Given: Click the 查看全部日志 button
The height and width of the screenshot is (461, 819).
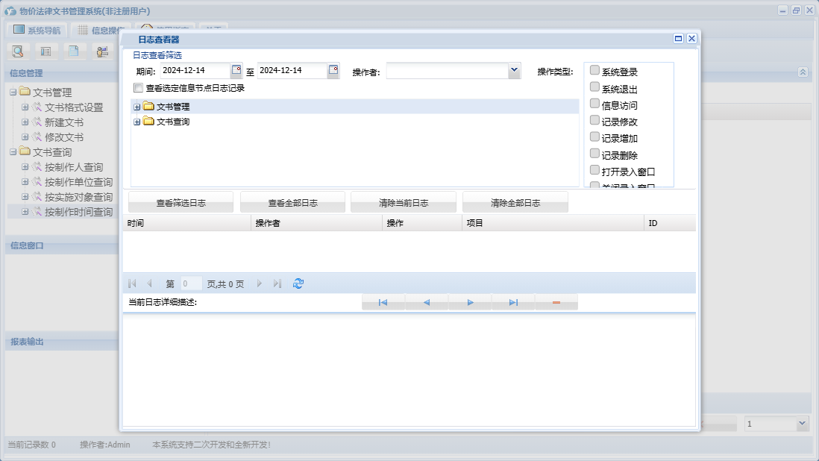Looking at the screenshot, I should coord(292,203).
